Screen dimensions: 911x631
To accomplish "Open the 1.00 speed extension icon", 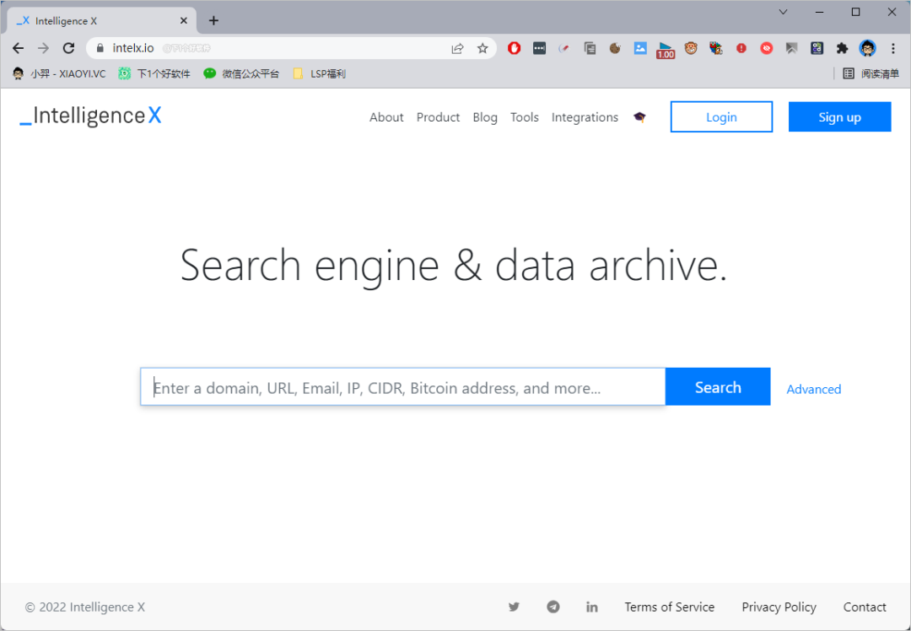I will pyautogui.click(x=666, y=50).
